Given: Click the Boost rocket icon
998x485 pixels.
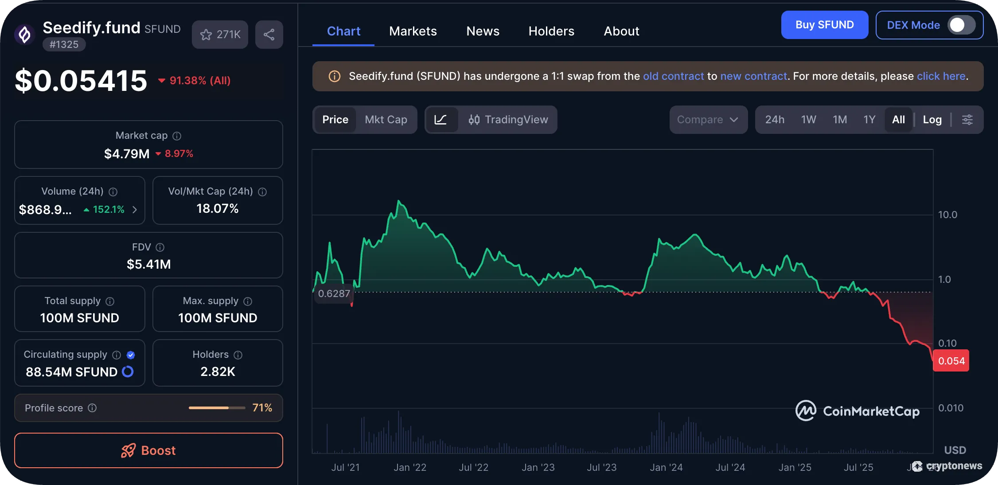Looking at the screenshot, I should pyautogui.click(x=128, y=450).
